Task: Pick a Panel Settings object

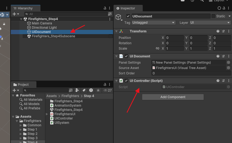Action: coord(228,62)
